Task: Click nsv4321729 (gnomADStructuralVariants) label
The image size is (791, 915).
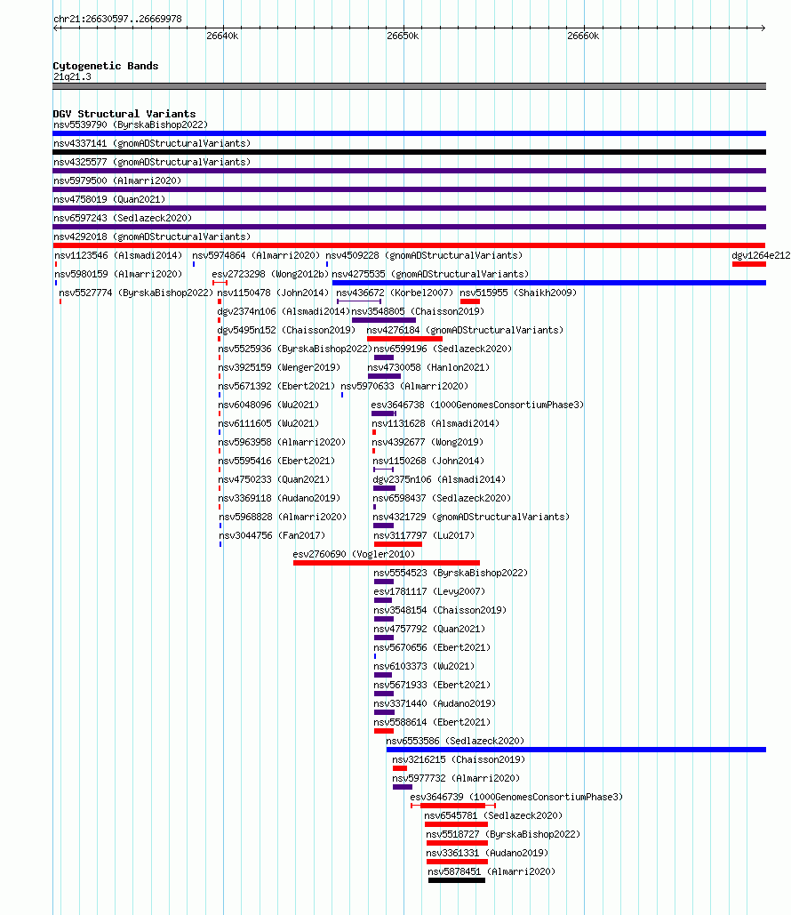Action: [471, 517]
